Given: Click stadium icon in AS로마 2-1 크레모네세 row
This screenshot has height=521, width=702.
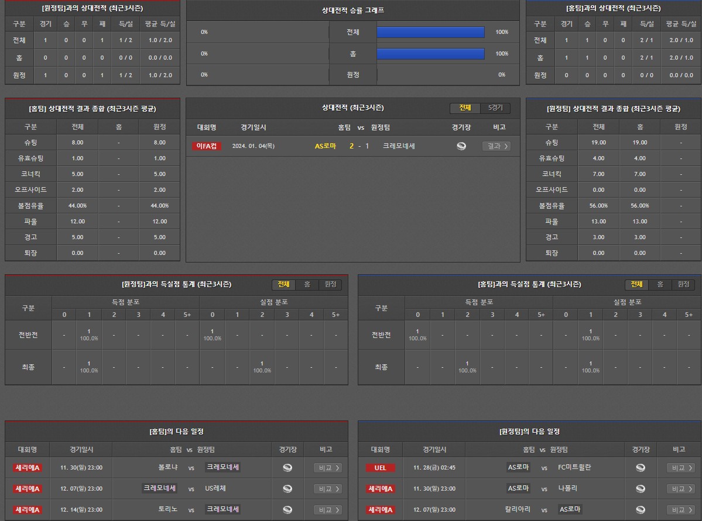Looking at the screenshot, I should coord(461,146).
